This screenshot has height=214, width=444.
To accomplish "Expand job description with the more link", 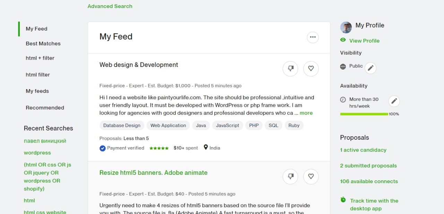I will pos(306,113).
